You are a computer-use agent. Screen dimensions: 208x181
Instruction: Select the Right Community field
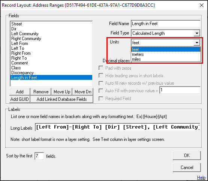pos(51,39)
